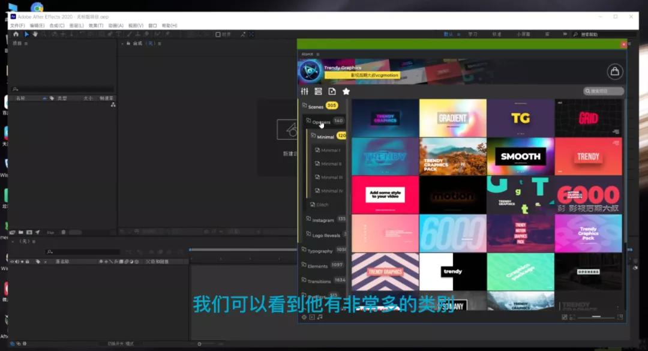Screen dimensions: 648x351
Task: Open the SMOOTH template thumbnail
Action: tap(520, 156)
